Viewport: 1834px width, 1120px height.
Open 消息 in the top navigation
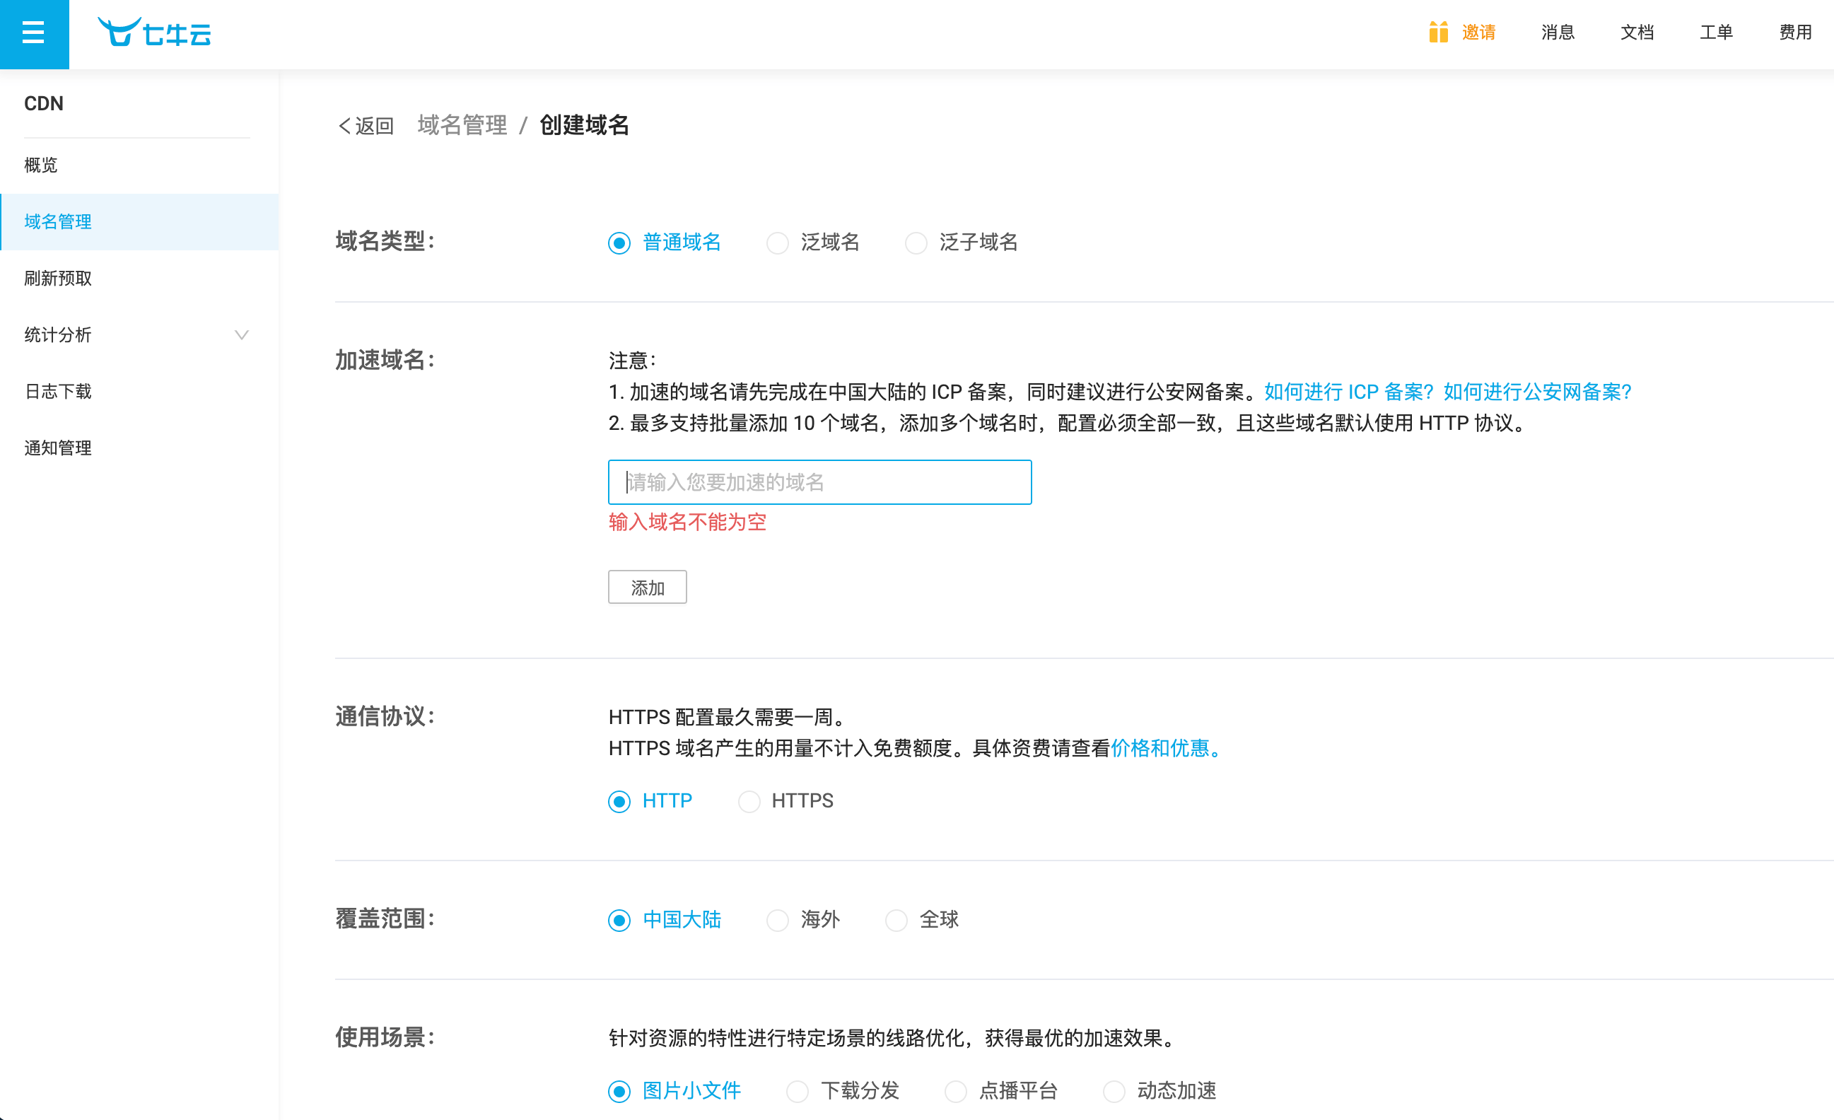tap(1557, 33)
